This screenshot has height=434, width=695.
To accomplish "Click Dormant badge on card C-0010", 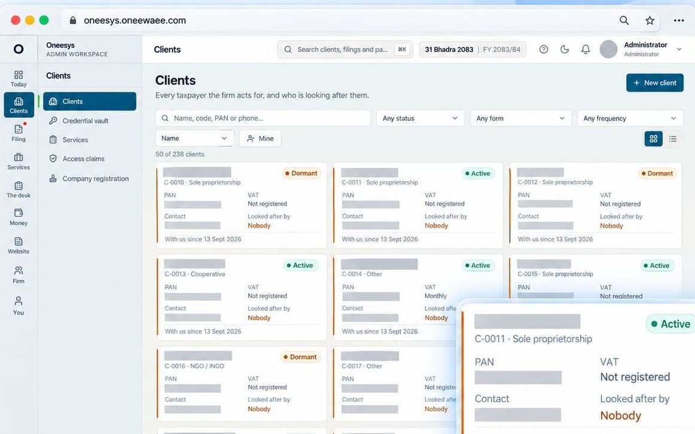I will pyautogui.click(x=301, y=173).
